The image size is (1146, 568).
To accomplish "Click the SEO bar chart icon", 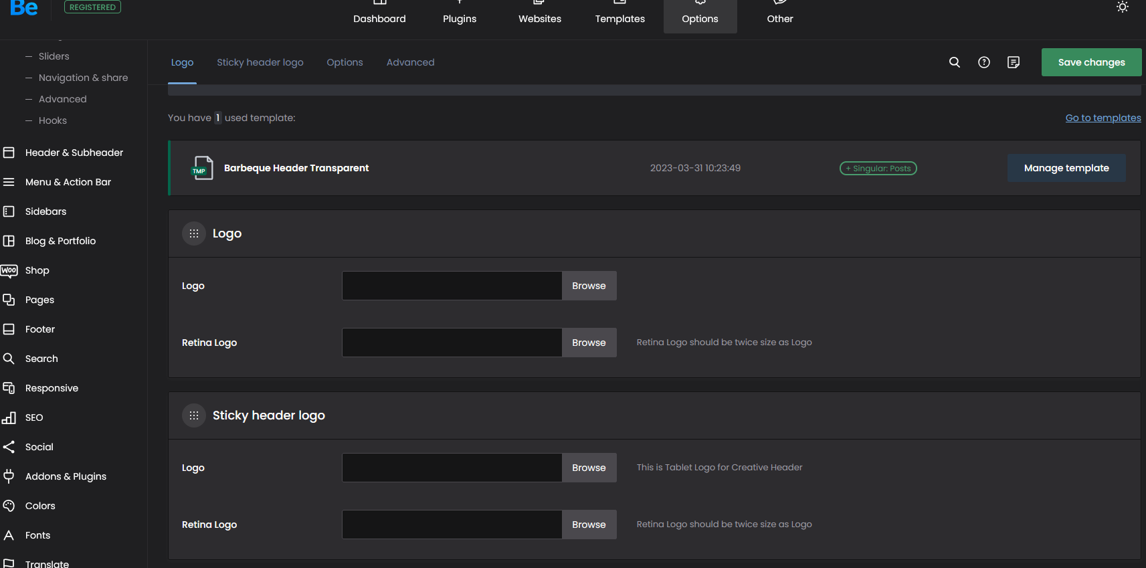I will click(9, 417).
